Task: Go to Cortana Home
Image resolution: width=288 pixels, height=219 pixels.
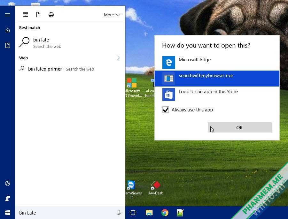Action: [8, 30]
